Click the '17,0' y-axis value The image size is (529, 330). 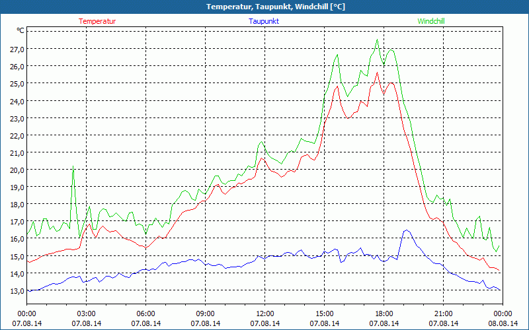click(17, 222)
